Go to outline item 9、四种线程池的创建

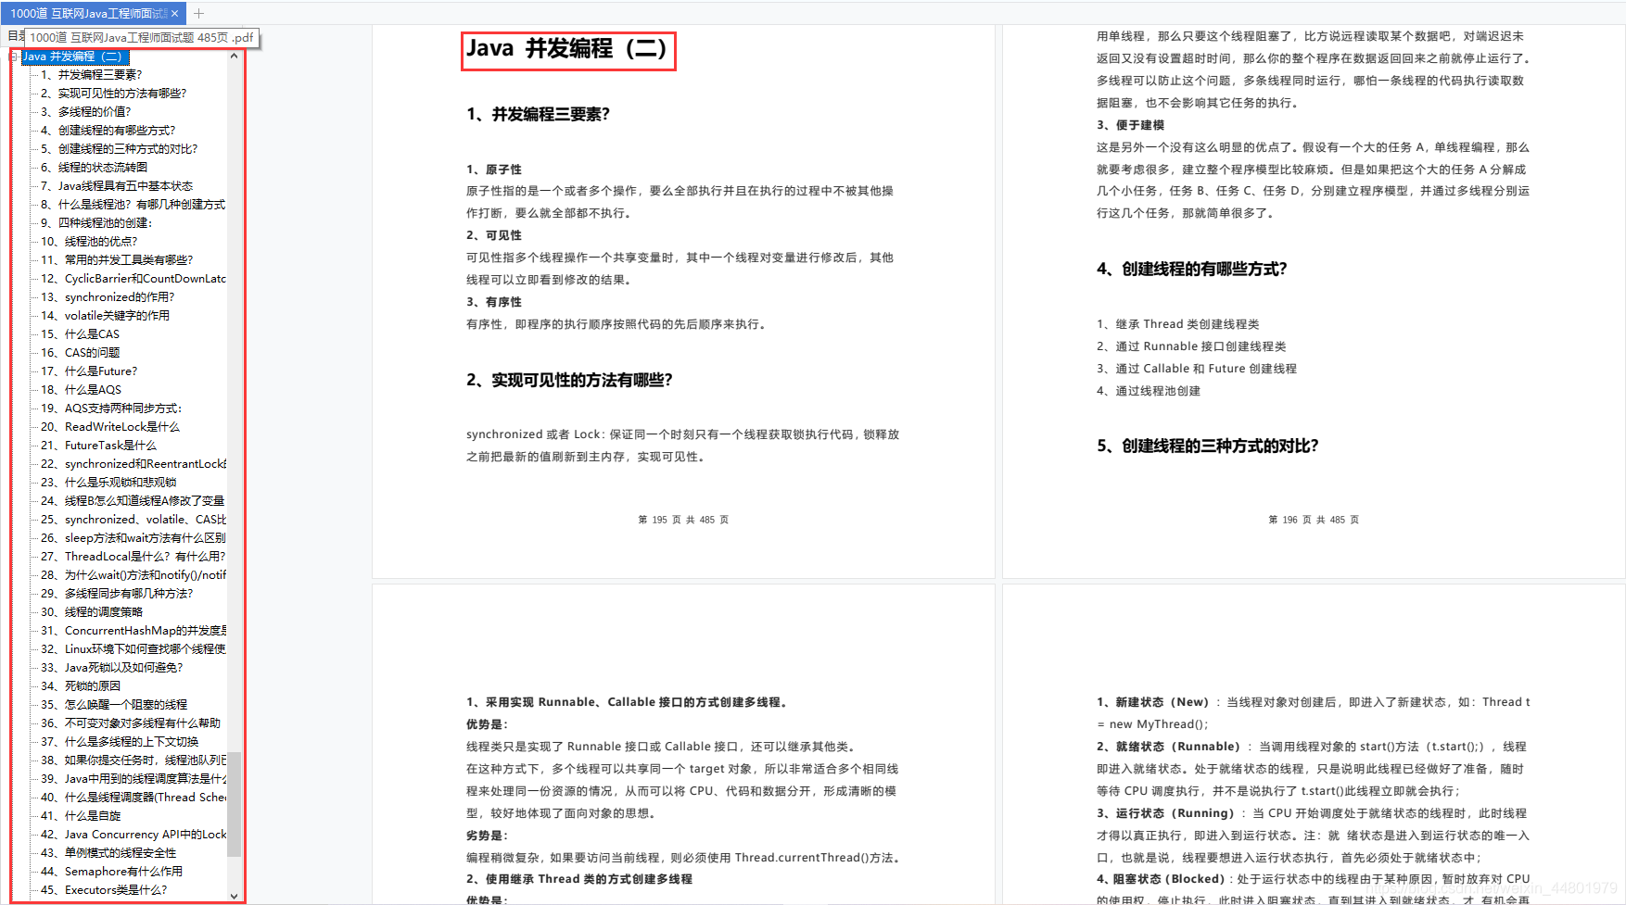click(95, 223)
